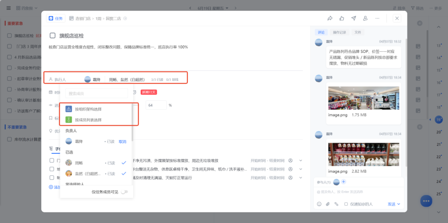The height and width of the screenshot is (223, 448).
Task: Toggle the 仅任务成员可见 switch
Action: pyautogui.click(x=124, y=192)
